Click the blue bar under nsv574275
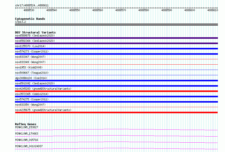 116,102
